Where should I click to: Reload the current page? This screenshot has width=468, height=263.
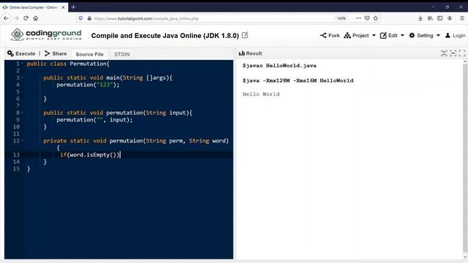coord(26,18)
